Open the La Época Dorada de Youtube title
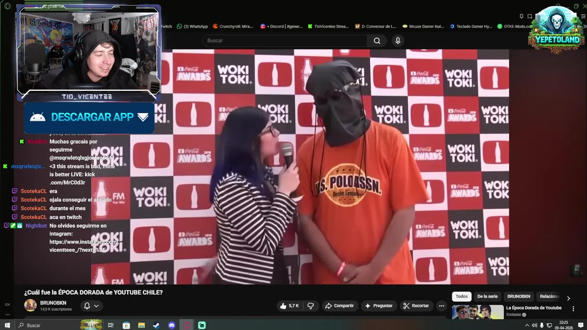The image size is (587, 330). (x=534, y=308)
